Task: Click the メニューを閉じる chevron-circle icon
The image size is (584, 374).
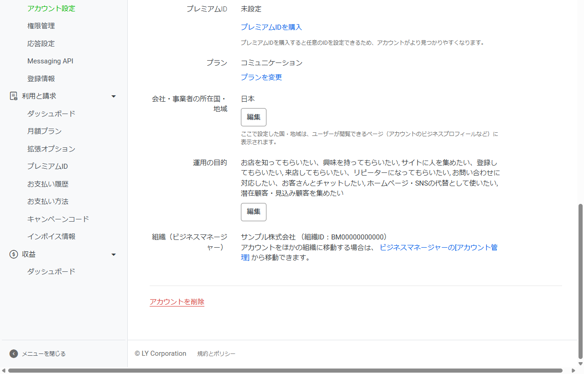Action: pos(14,353)
